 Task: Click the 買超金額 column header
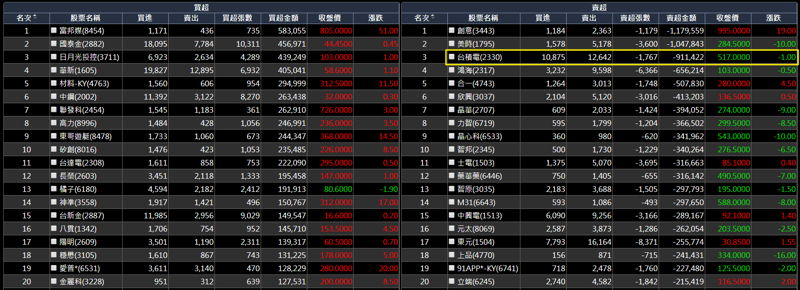coord(284,18)
